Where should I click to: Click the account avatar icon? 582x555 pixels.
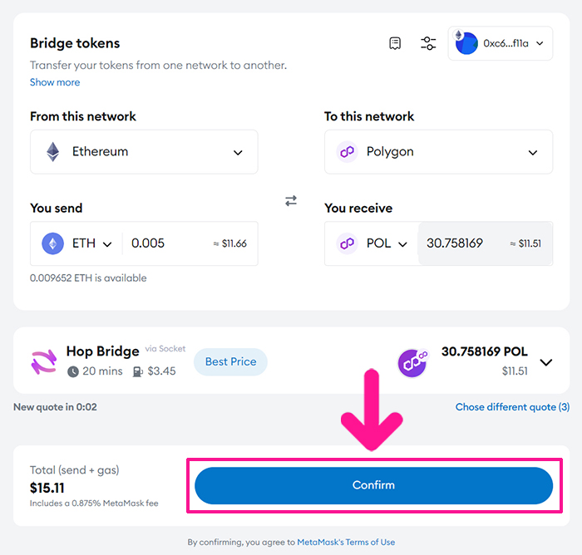coord(466,43)
